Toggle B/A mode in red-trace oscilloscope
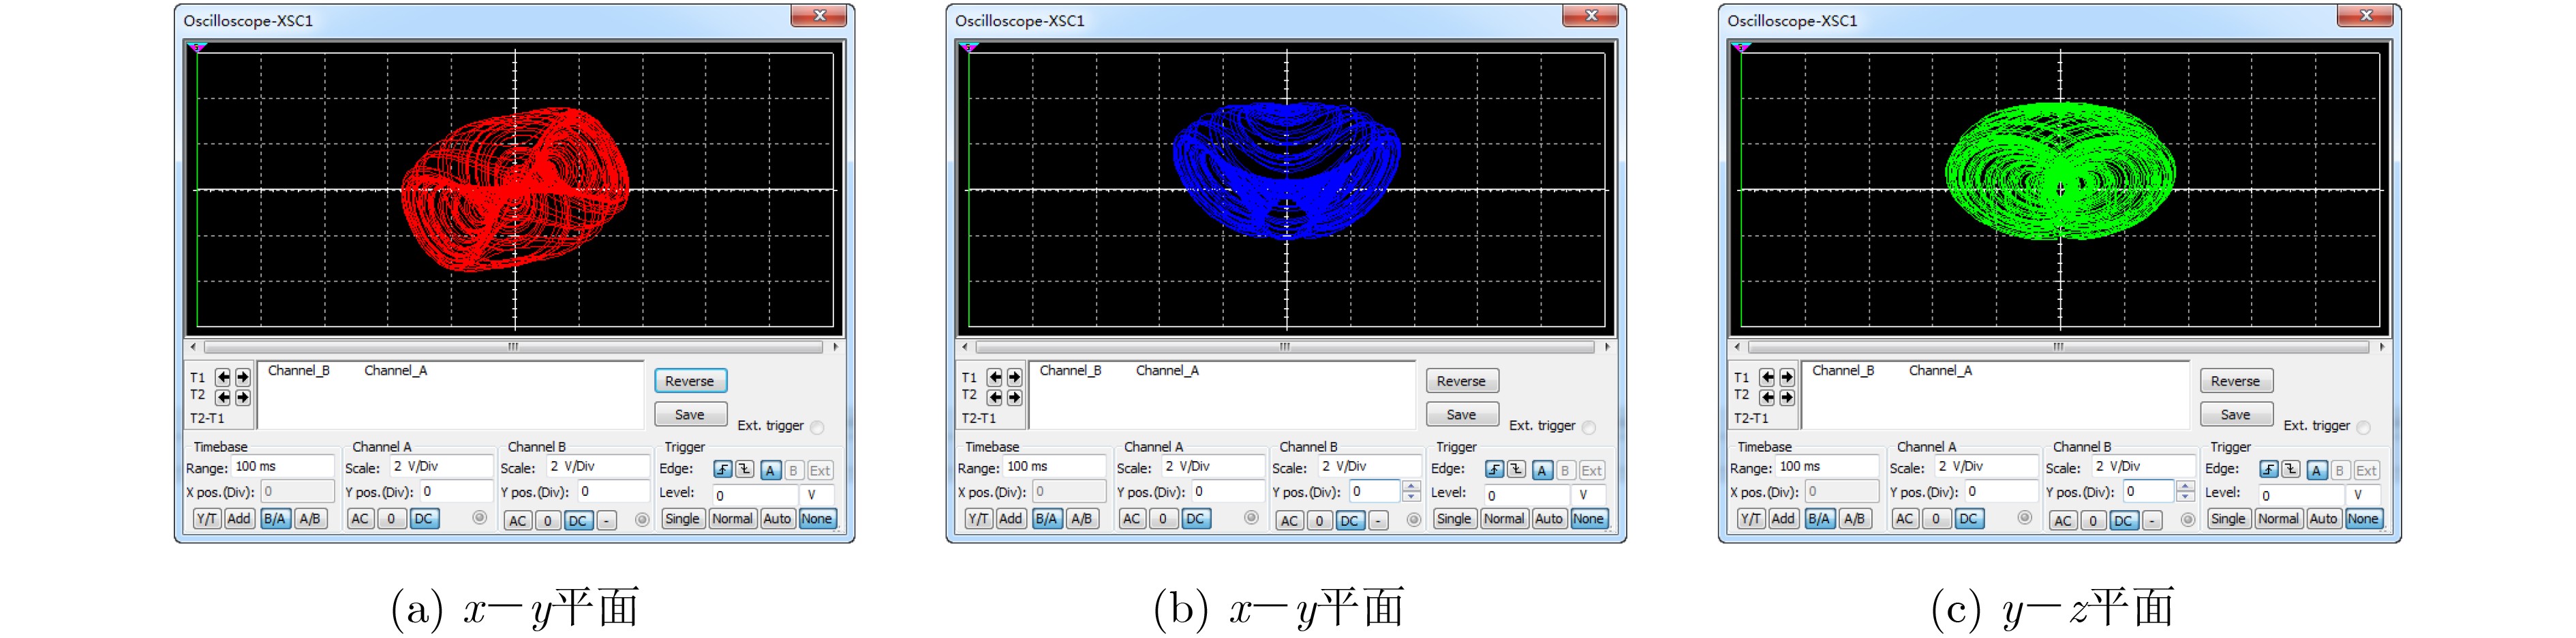Image resolution: width=2576 pixels, height=638 pixels. point(275,519)
